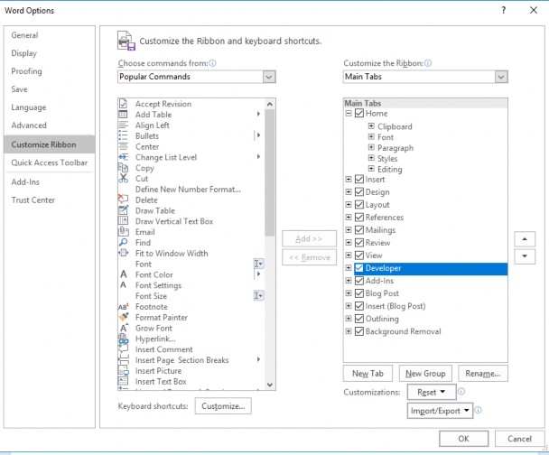Click the Font Settings icon
Viewport: 549px width, 455px height.
click(x=123, y=285)
